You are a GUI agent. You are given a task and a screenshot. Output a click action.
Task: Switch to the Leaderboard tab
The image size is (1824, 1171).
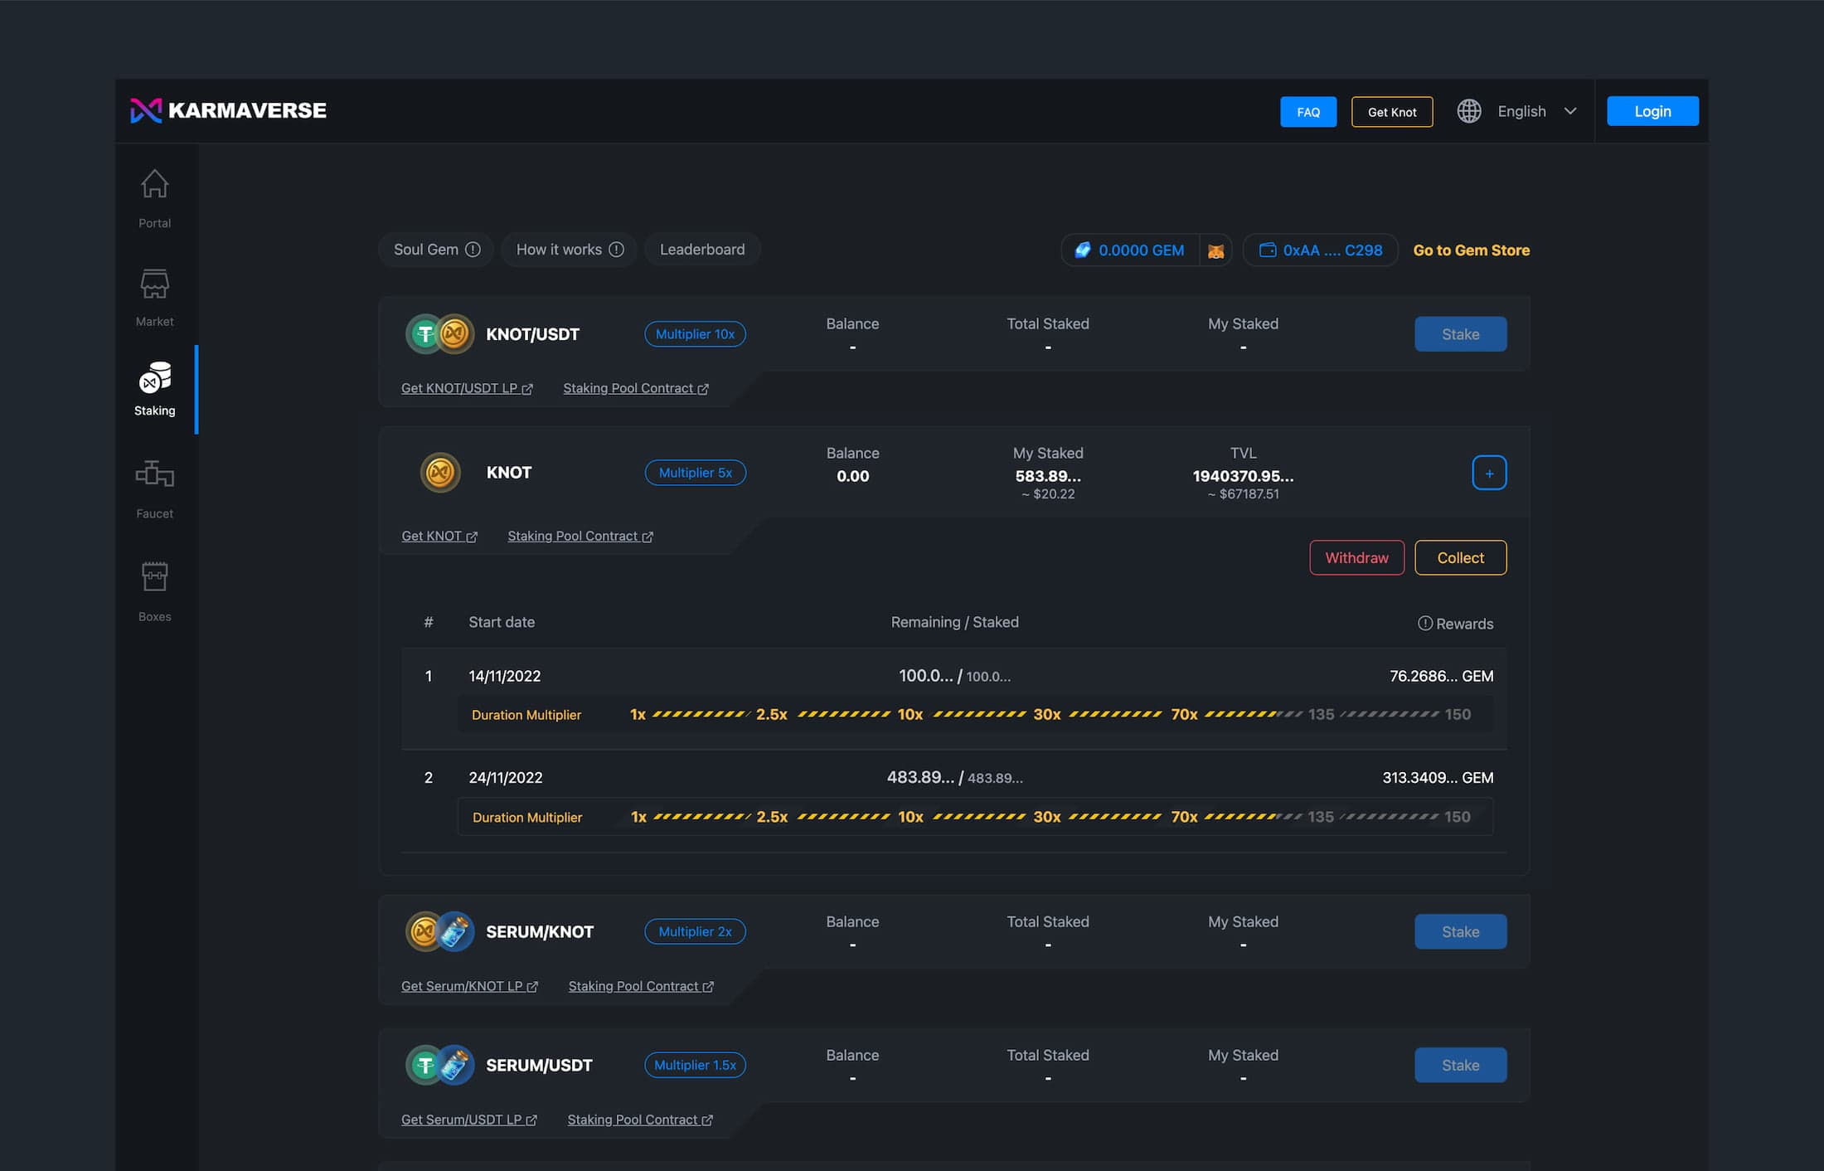click(x=701, y=250)
